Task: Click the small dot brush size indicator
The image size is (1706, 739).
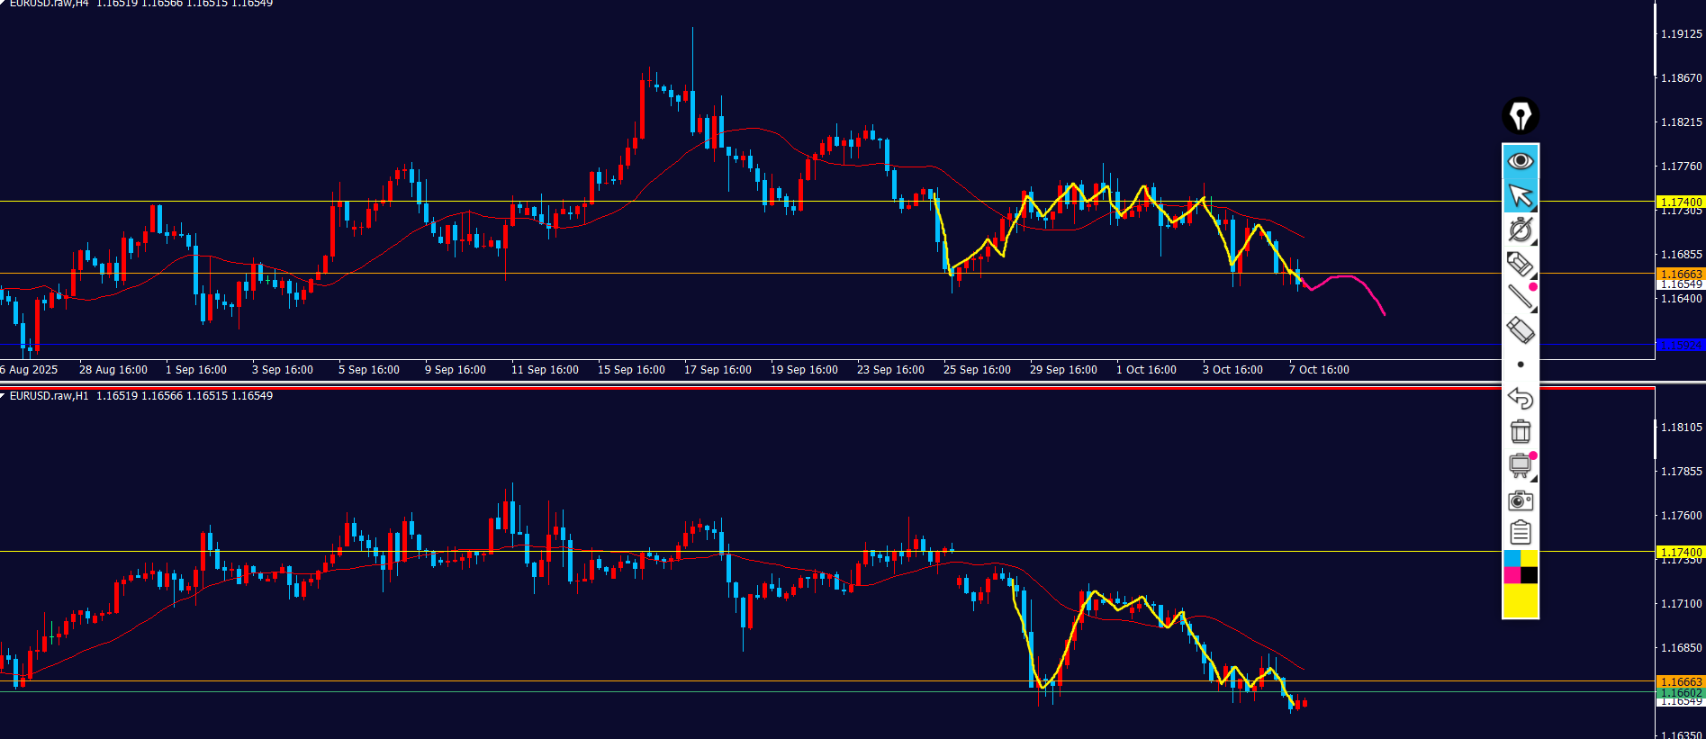Action: point(1521,365)
